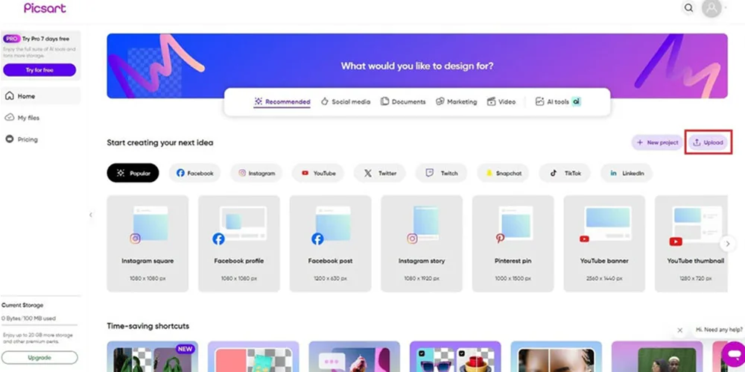Click the search magnifier icon
Viewport: 745px width, 372px height.
(689, 8)
